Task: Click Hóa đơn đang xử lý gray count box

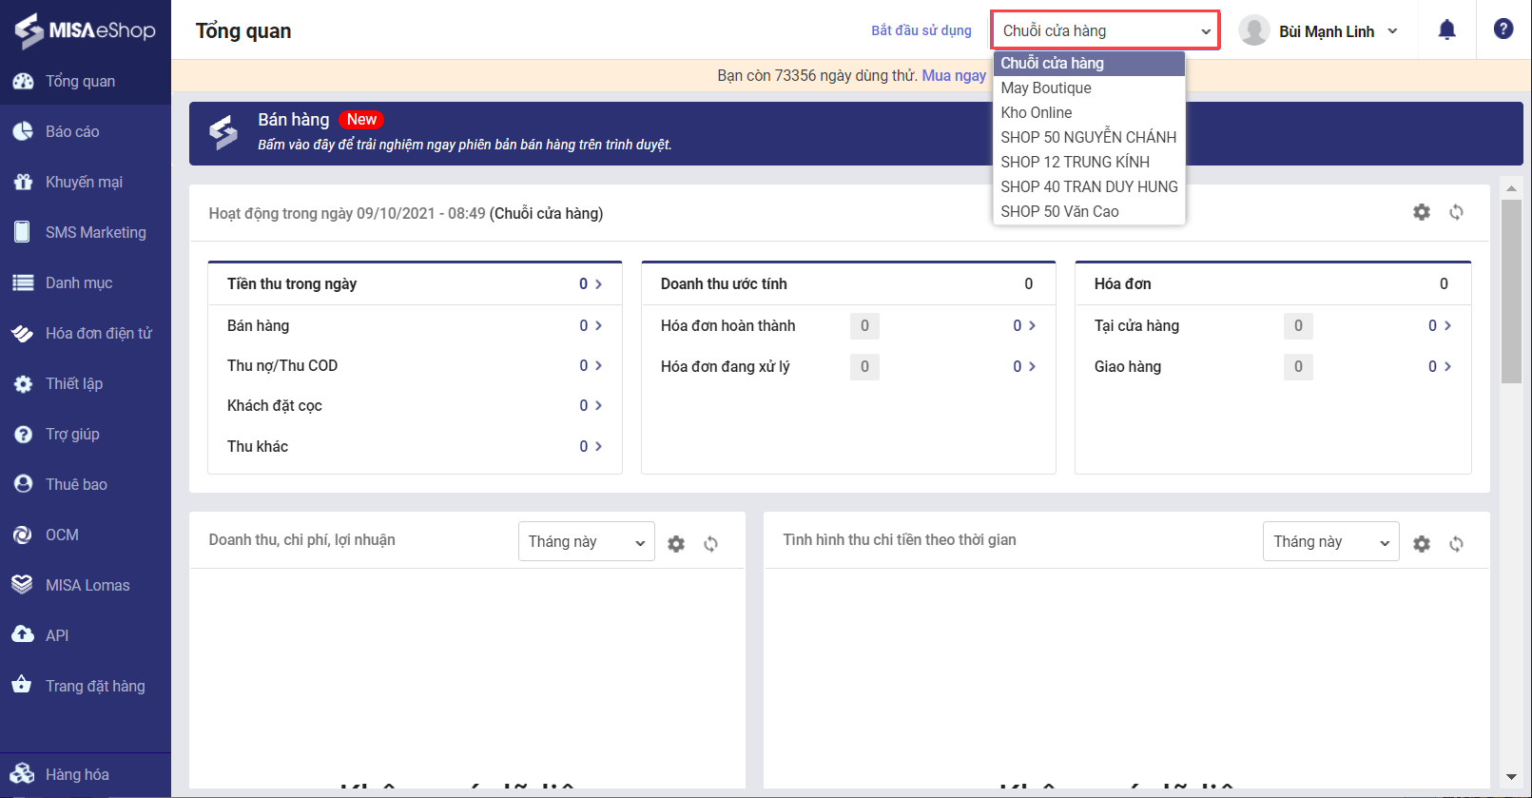Action: [864, 366]
